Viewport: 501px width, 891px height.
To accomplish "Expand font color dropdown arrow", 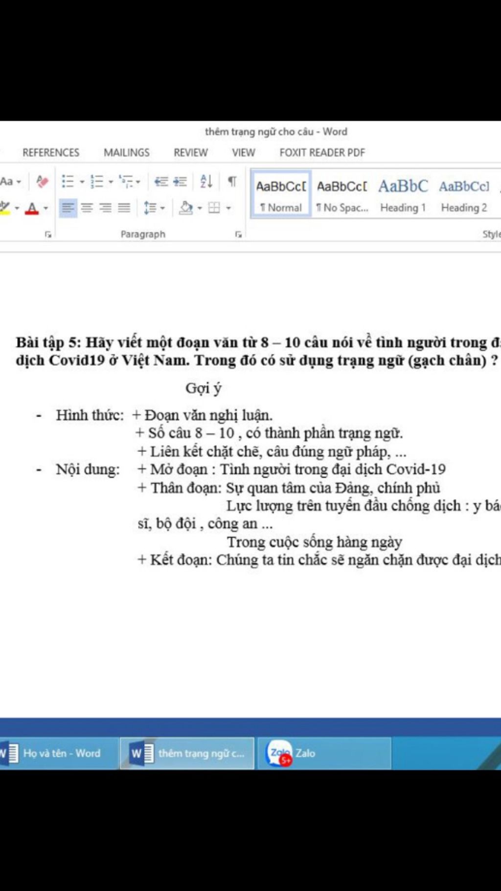I will tap(46, 209).
